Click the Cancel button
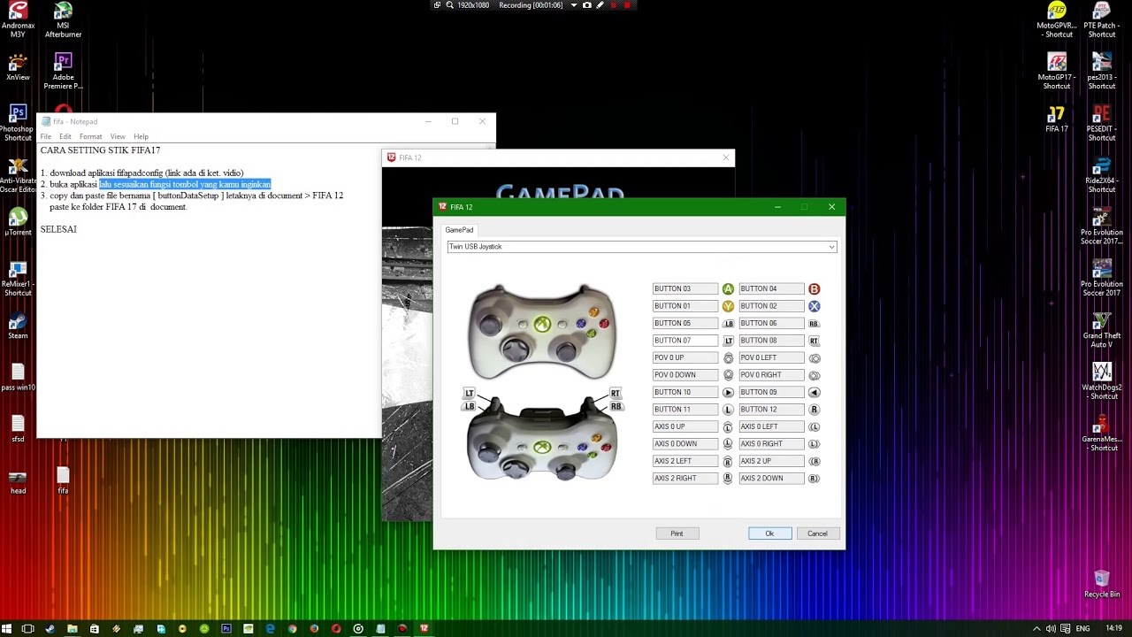The width and height of the screenshot is (1132, 637). [x=817, y=533]
